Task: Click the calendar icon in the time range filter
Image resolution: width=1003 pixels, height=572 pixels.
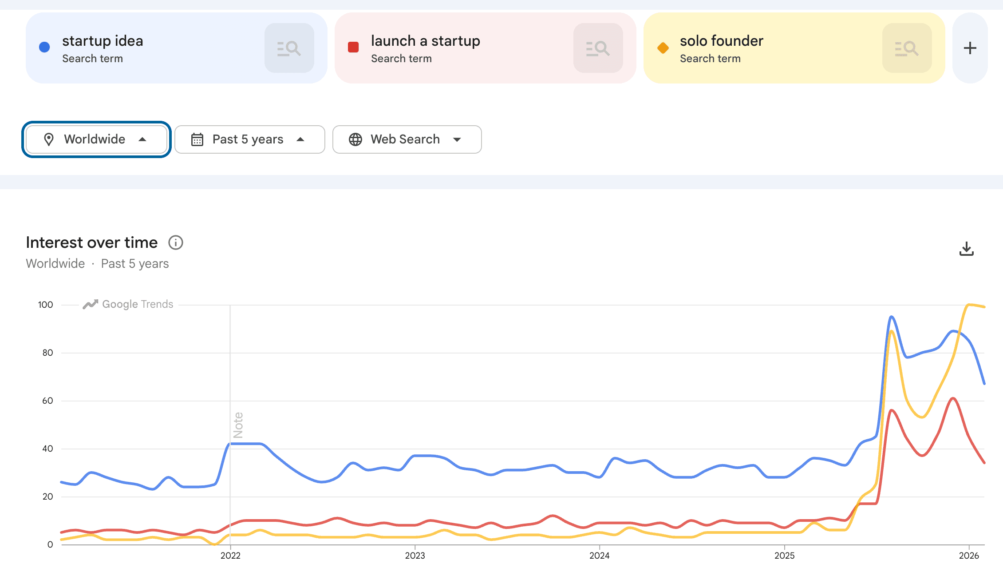Action: (197, 139)
